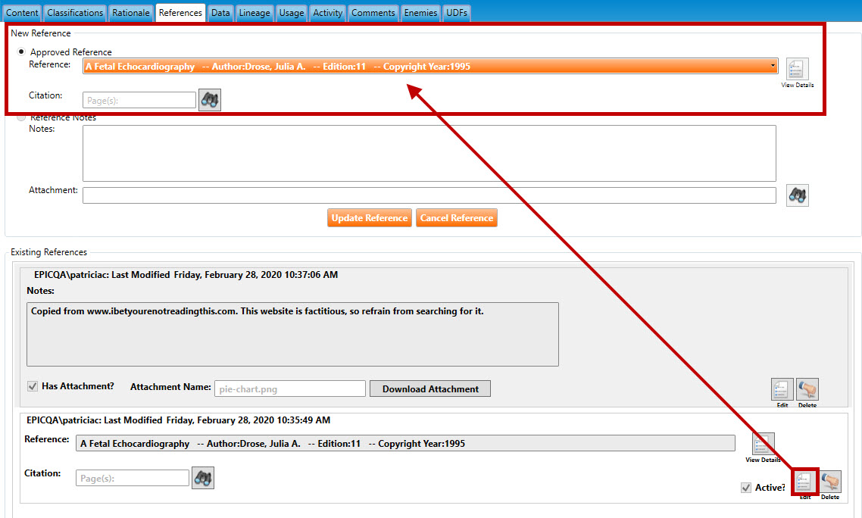This screenshot has width=862, height=518.
Task: Click View Details icon beside orange reference dropdown
Action: [x=797, y=69]
